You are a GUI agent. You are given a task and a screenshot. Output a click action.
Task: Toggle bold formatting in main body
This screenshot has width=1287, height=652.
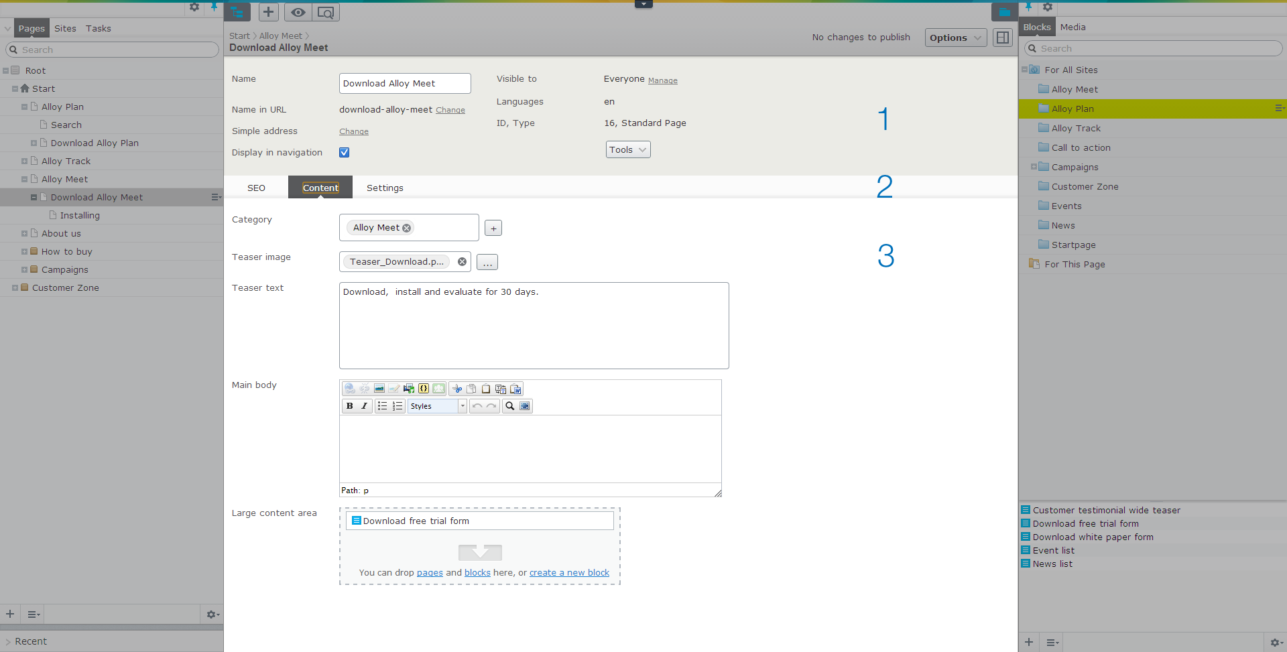(349, 406)
